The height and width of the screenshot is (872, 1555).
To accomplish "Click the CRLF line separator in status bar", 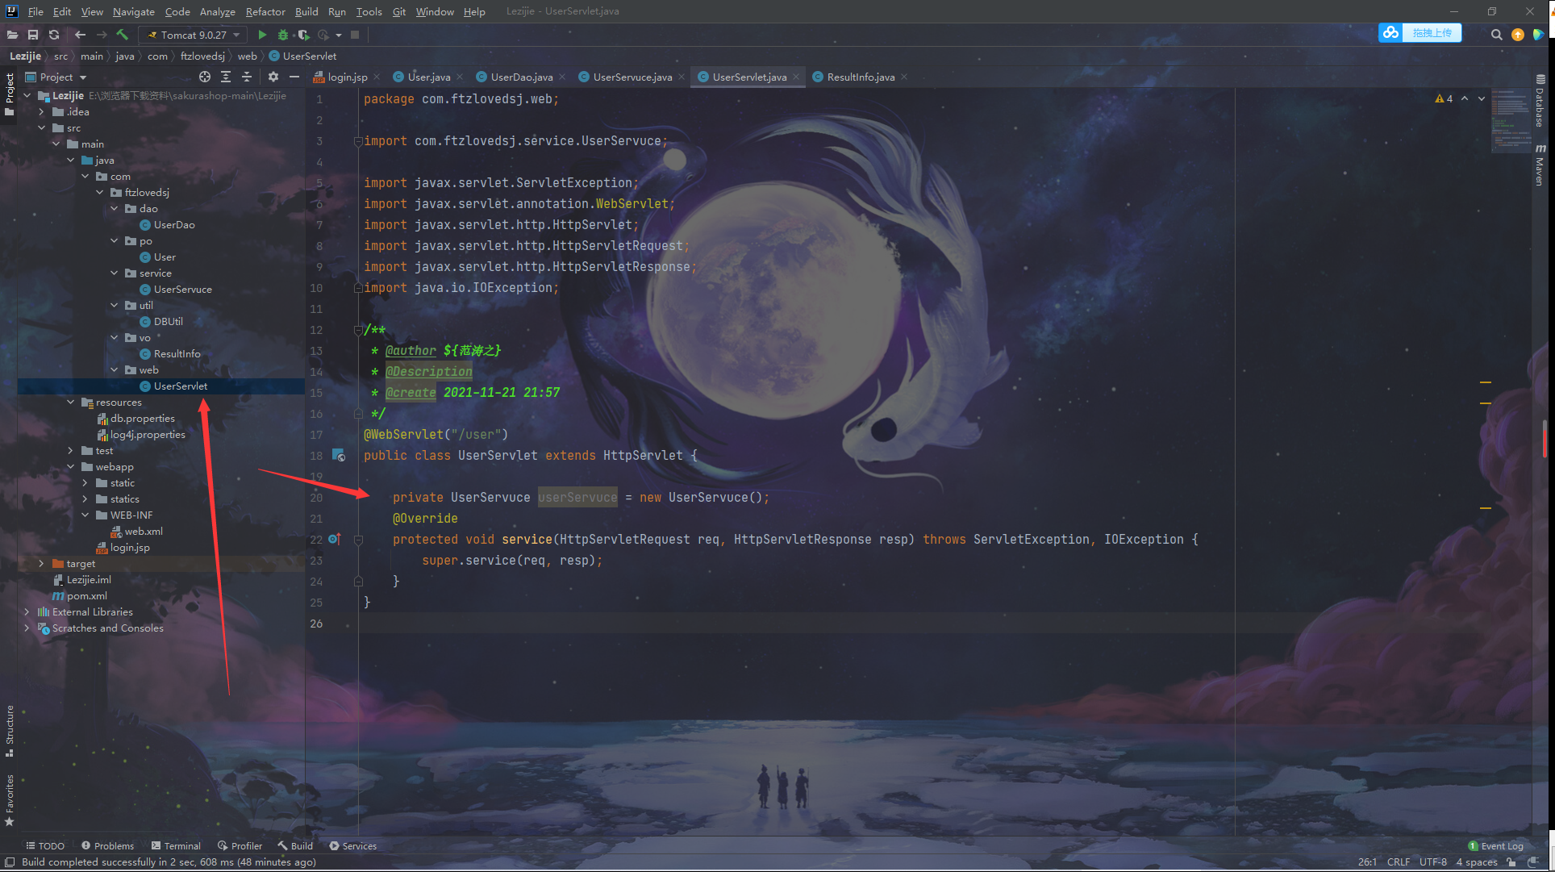I will (1399, 862).
